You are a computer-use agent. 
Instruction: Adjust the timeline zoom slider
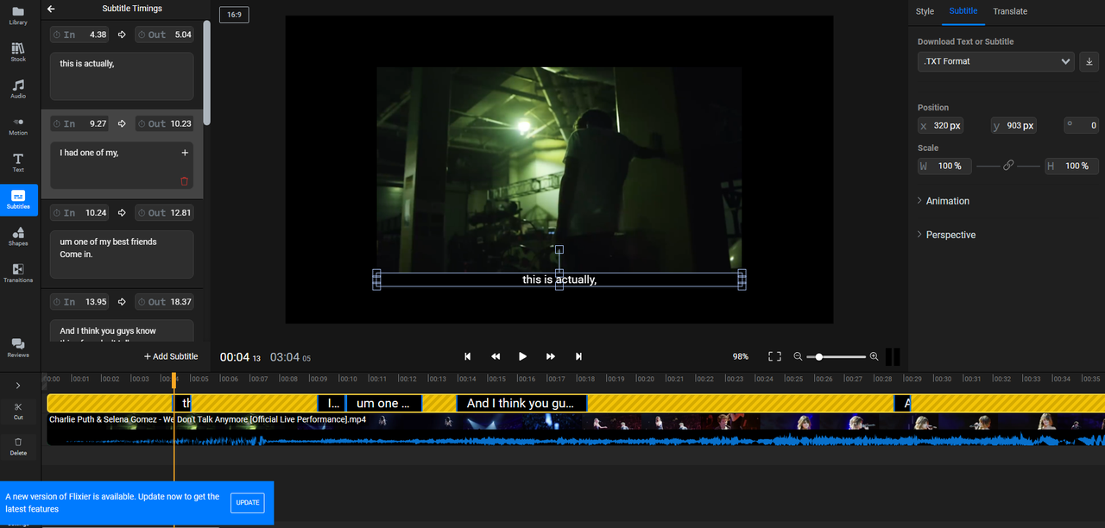(x=836, y=356)
